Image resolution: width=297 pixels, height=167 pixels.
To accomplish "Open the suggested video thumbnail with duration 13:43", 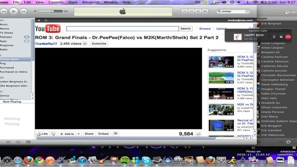I will (221, 62).
